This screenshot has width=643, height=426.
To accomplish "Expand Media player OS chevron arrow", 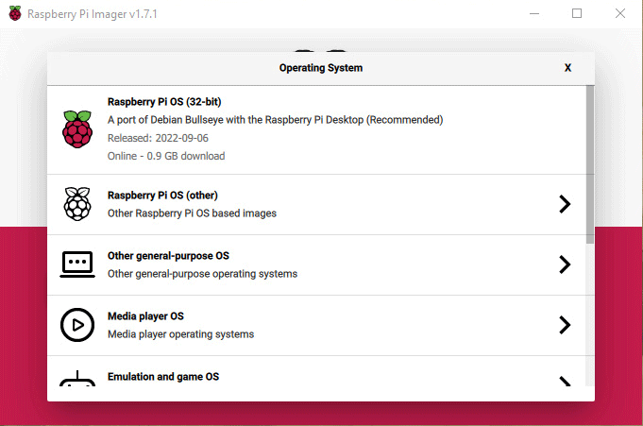I will point(565,325).
